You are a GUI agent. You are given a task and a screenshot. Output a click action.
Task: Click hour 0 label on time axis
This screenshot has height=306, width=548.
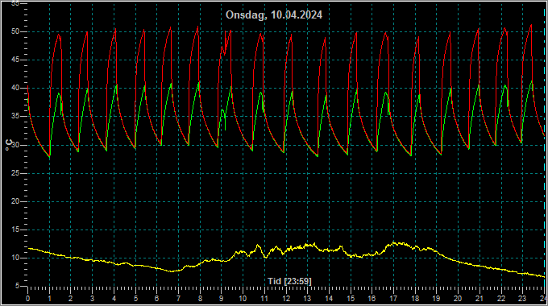pyautogui.click(x=28, y=299)
